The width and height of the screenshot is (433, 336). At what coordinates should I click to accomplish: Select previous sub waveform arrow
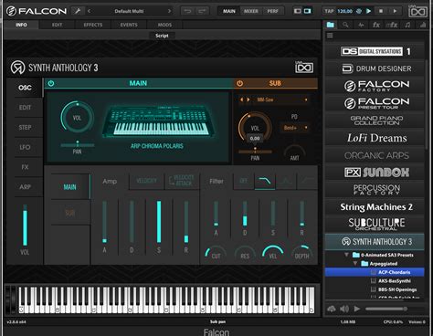coord(242,100)
